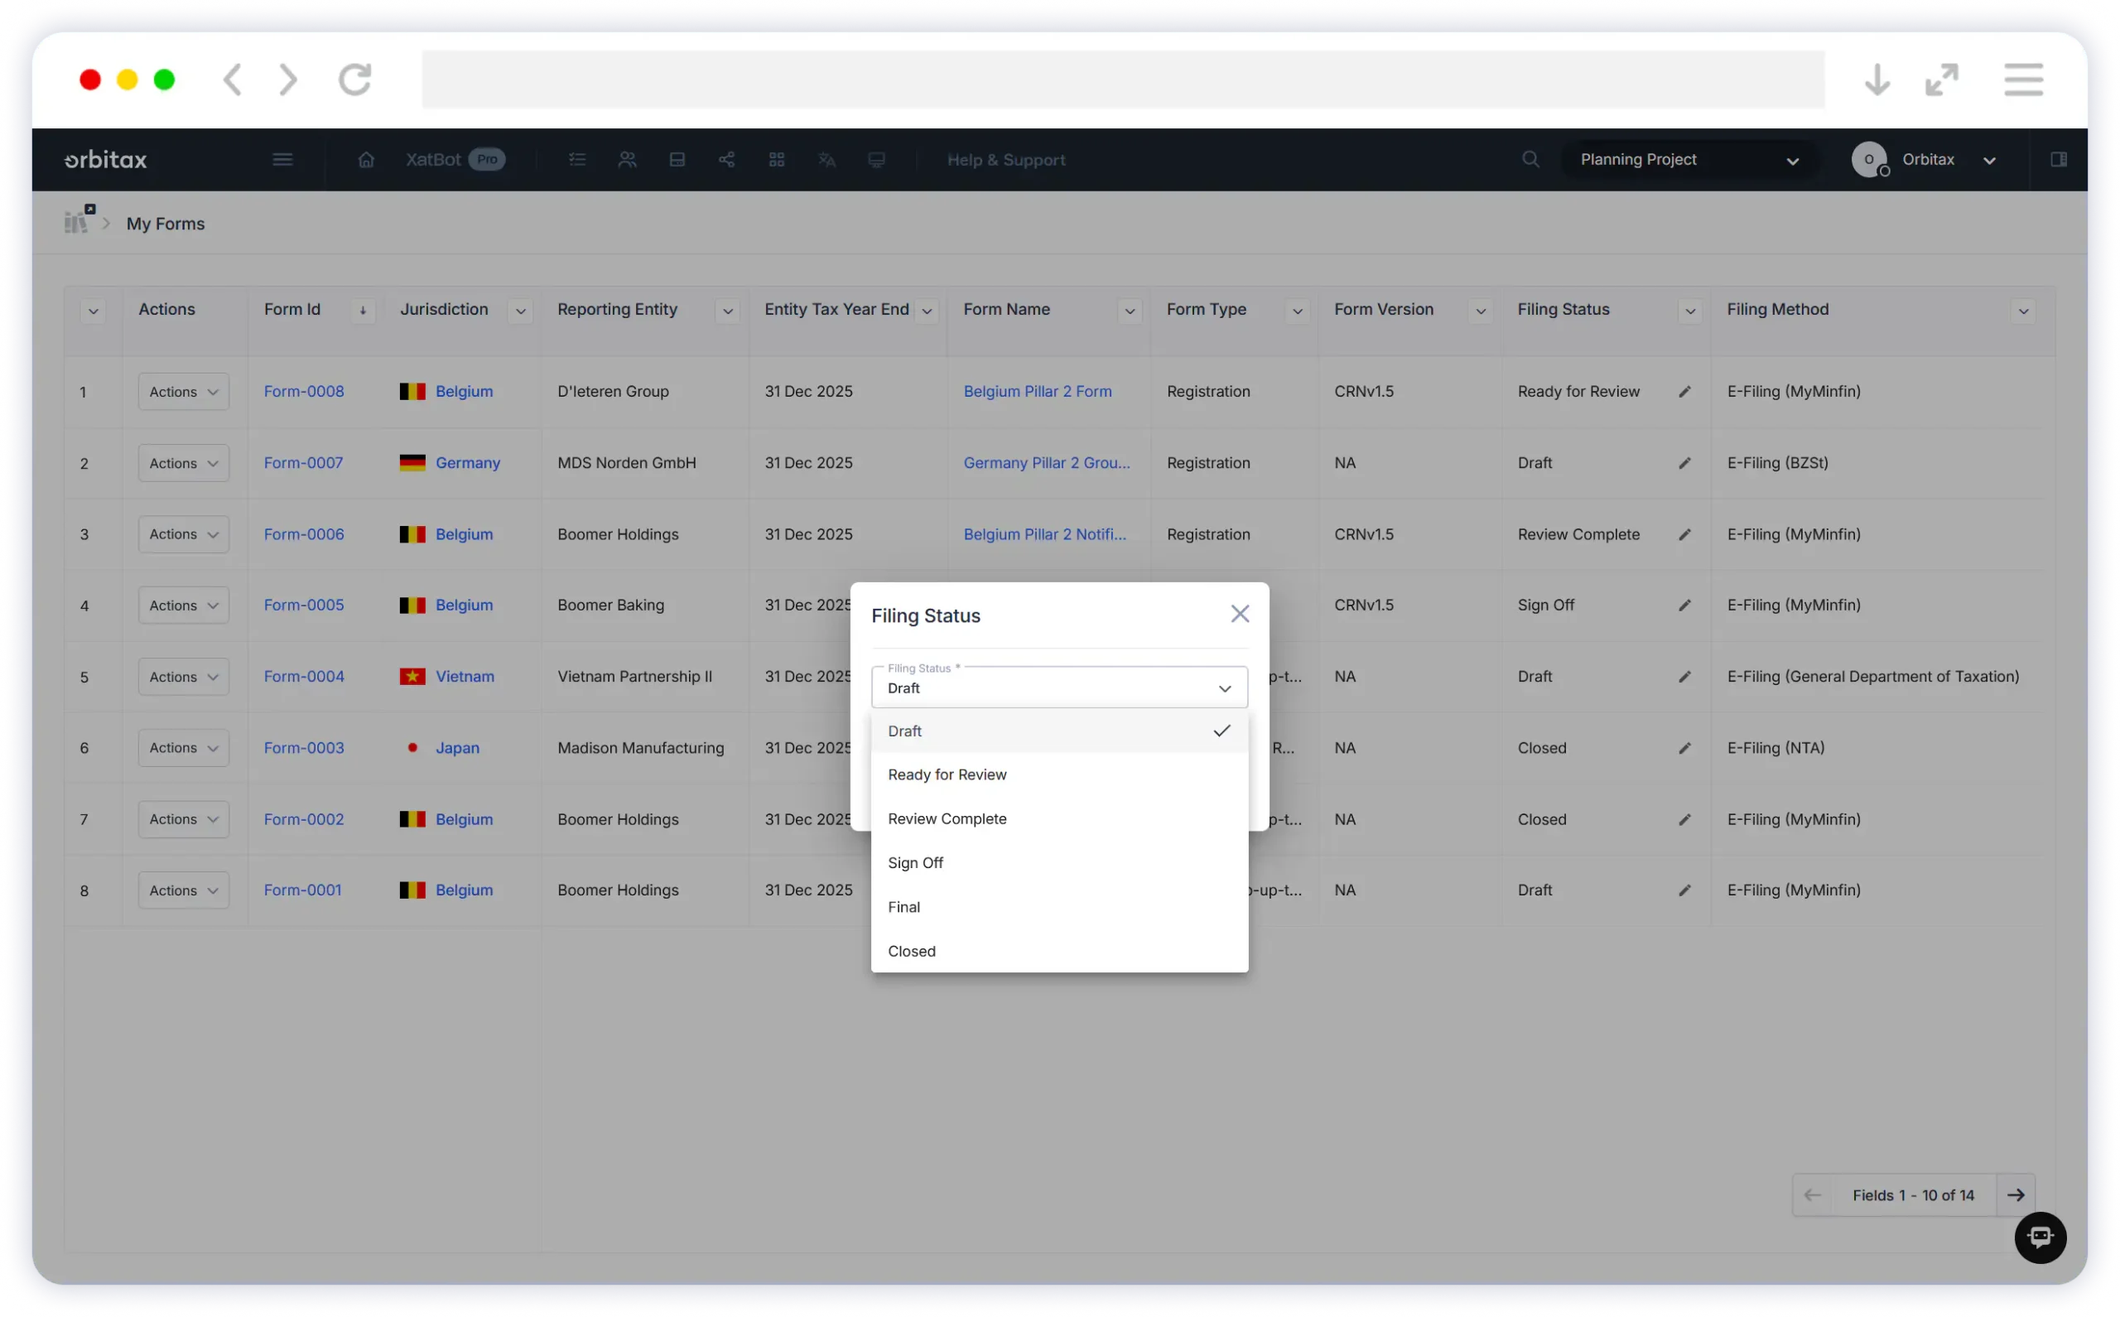Select Closed option in dropdown list
Screen dimensions: 2120x1317
tap(1059, 951)
